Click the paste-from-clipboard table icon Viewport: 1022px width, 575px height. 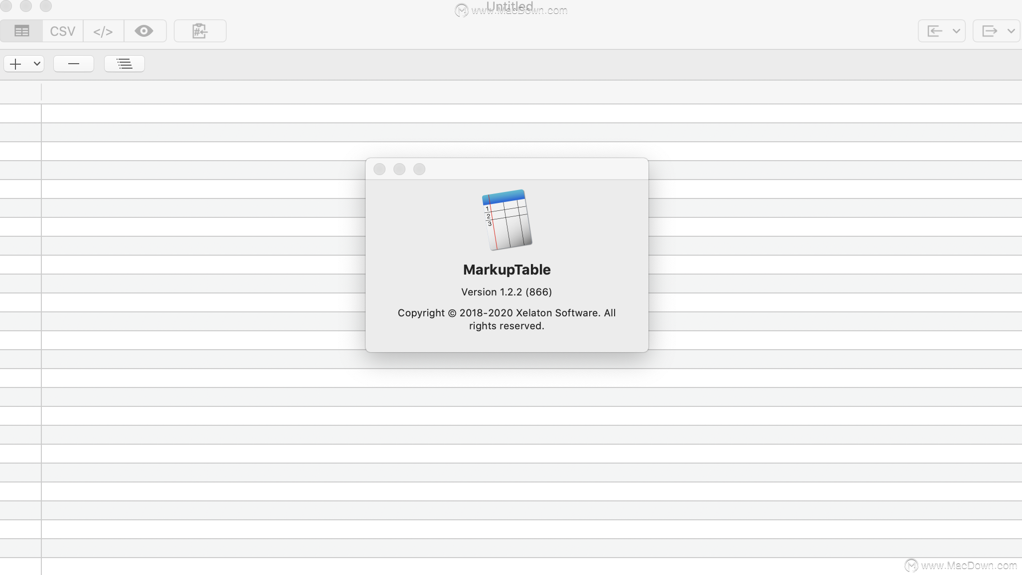tap(200, 31)
